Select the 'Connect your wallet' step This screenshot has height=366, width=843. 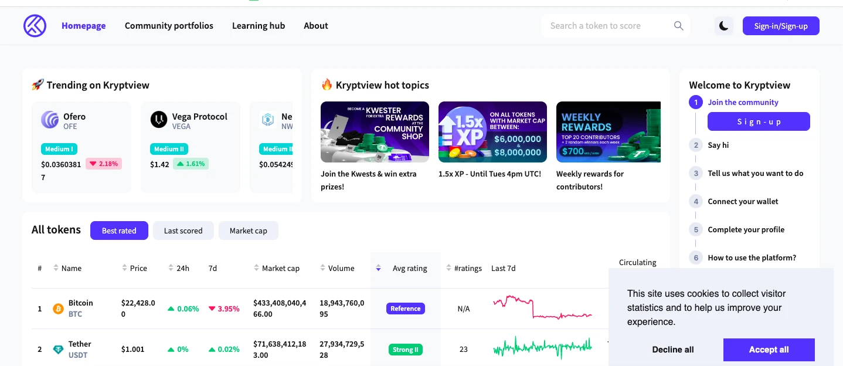743,201
